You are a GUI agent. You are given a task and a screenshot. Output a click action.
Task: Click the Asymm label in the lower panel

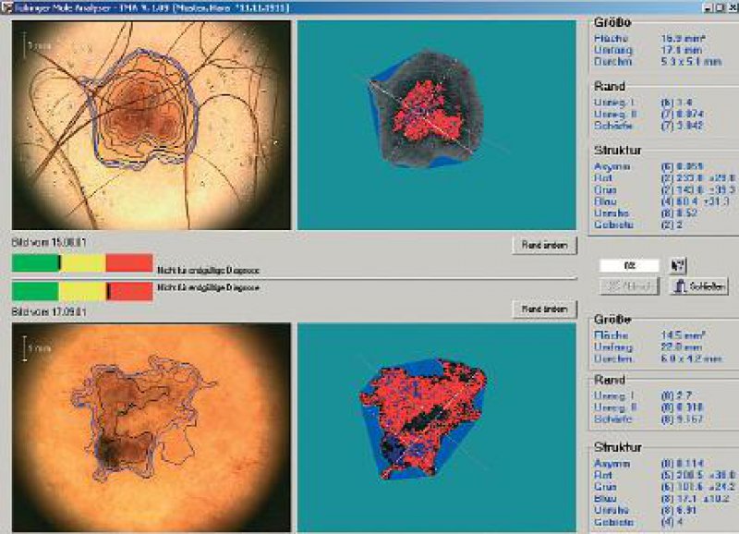612,463
